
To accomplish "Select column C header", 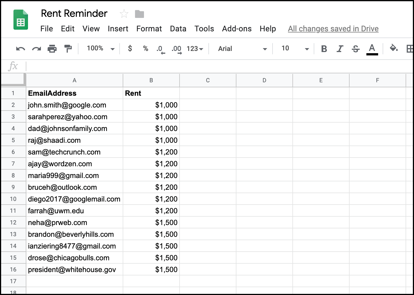I will click(x=208, y=80).
